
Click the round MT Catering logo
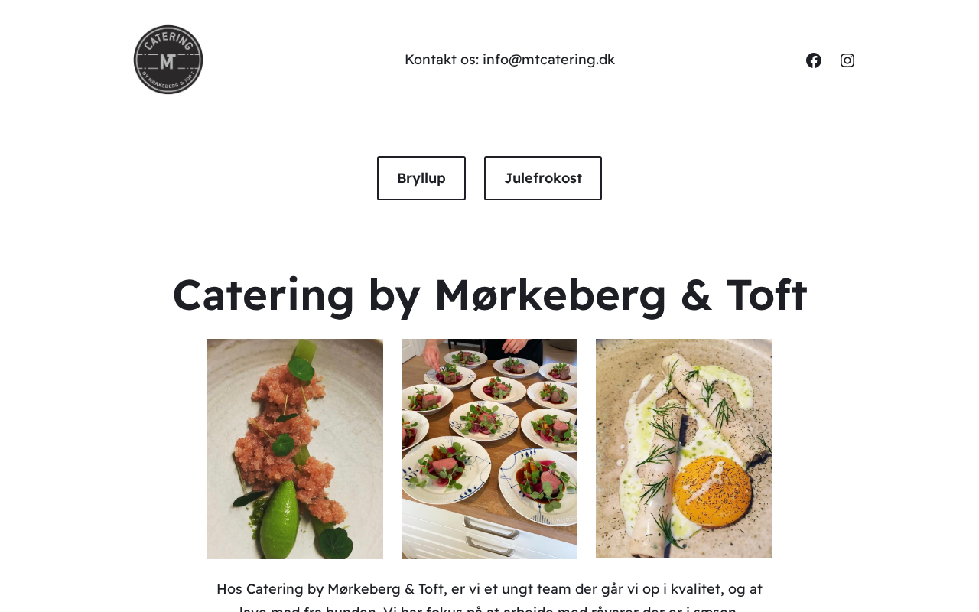(168, 60)
